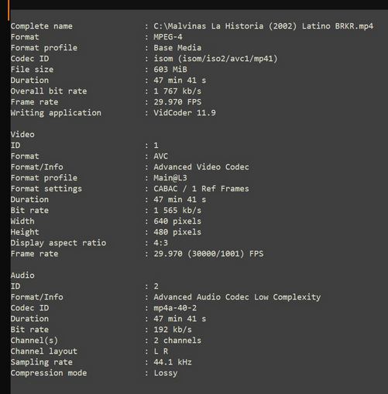Click the Audio section heading

pyautogui.click(x=22, y=276)
